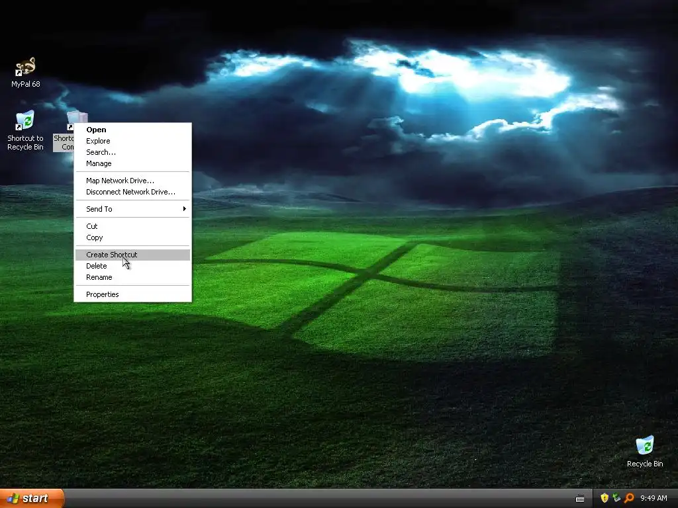
Task: Click the orange magnifier tray icon
Action: pyautogui.click(x=629, y=498)
